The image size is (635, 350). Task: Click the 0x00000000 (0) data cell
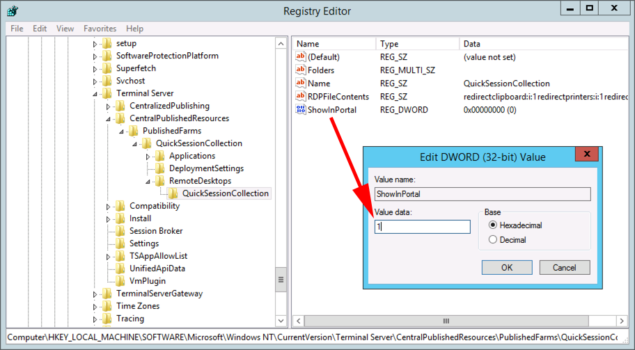(x=489, y=110)
